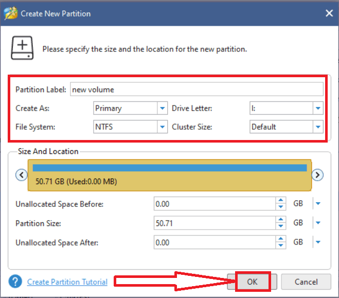Screen dimensions: 339x298
Task: Increase Unallocated Space After with the up arrow
Action: 281,238
